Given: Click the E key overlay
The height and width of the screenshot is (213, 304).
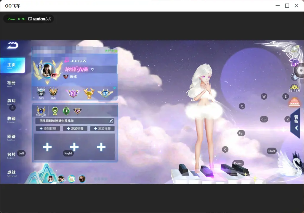Looking at the screenshot, I should click(x=286, y=96).
